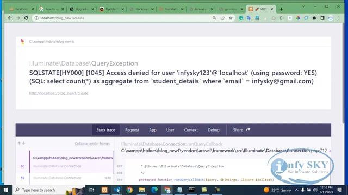
Task: Open Visual Studio Code from taskbar
Action: 117,190
